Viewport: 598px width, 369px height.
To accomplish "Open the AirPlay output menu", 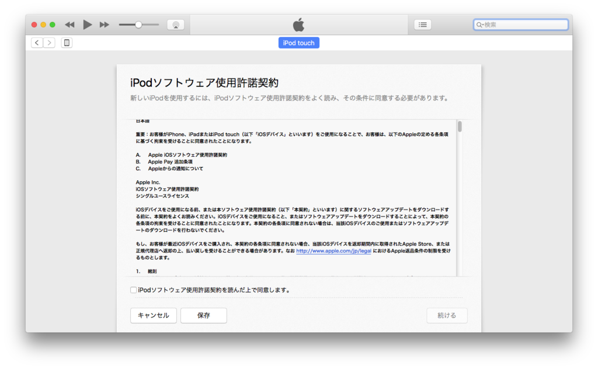I will point(175,25).
